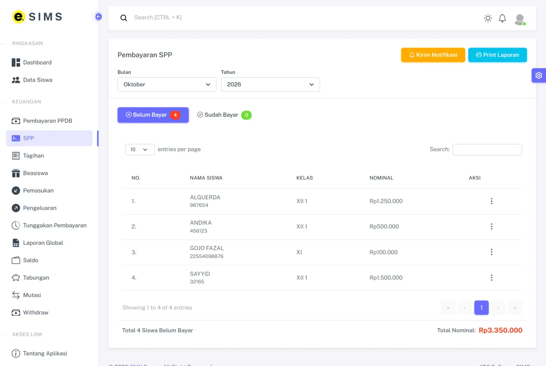Open the user avatar menu
This screenshot has height=366, width=546.
pos(520,19)
